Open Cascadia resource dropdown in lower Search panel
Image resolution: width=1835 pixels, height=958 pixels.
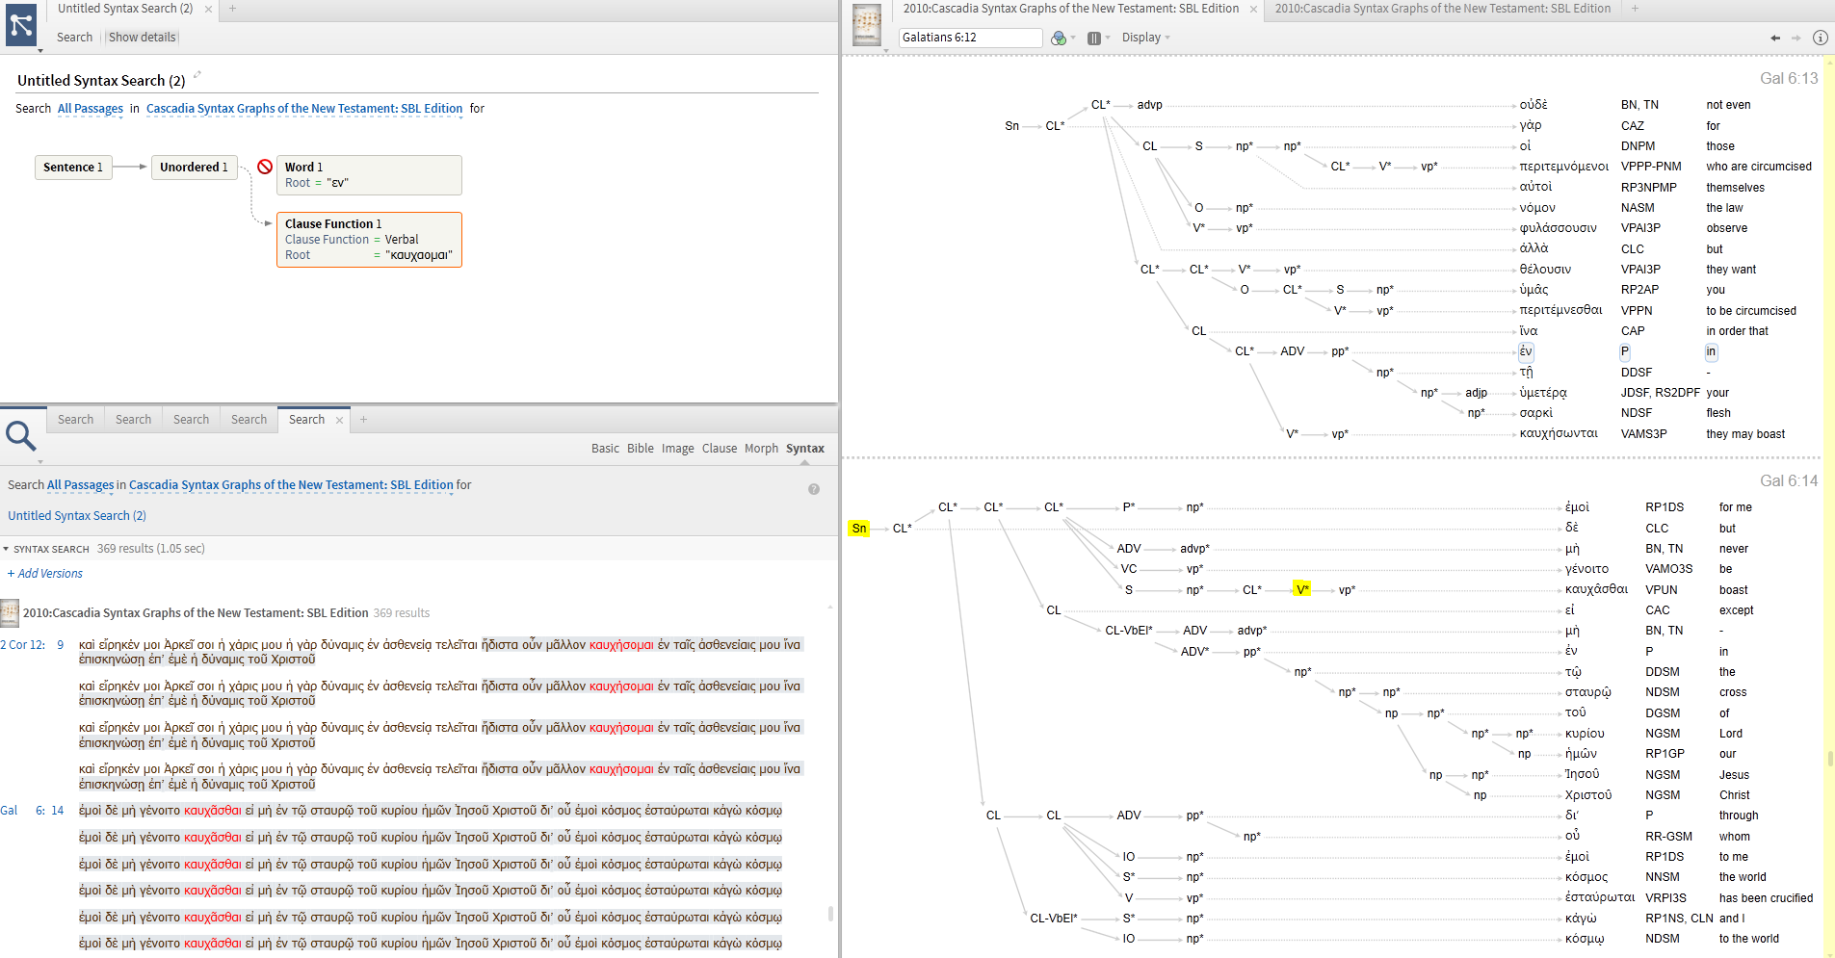click(x=291, y=485)
